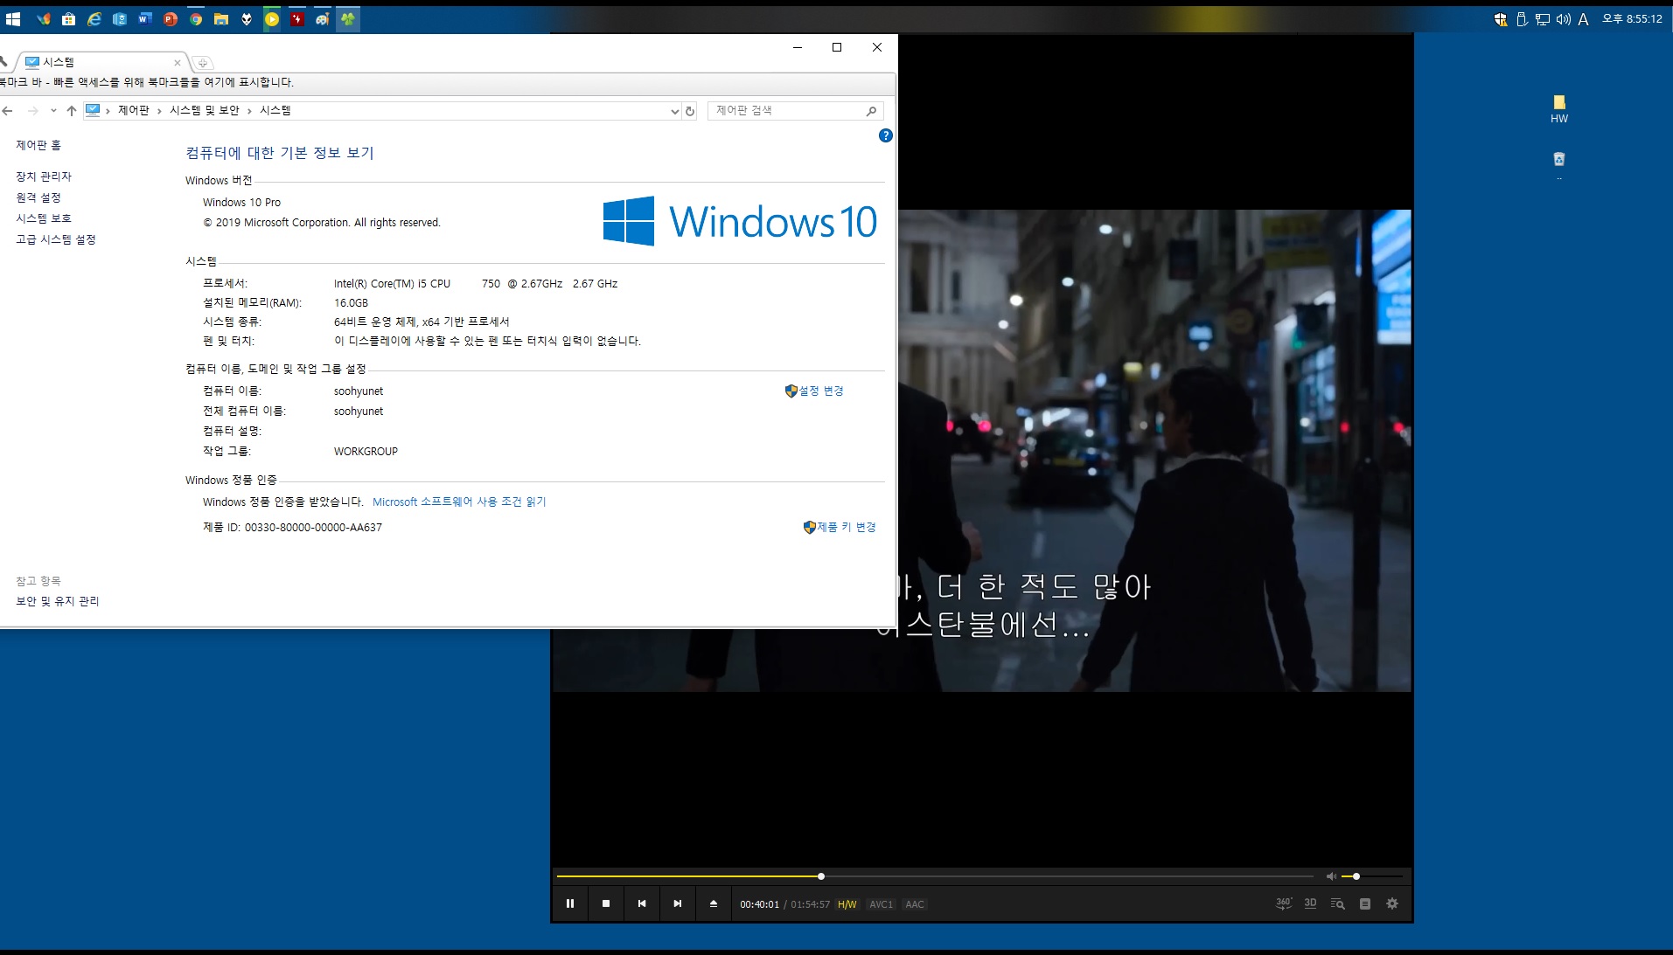Image resolution: width=1673 pixels, height=955 pixels.
Task: Switch to yellow play-button media player on taskbar
Action: click(x=272, y=19)
